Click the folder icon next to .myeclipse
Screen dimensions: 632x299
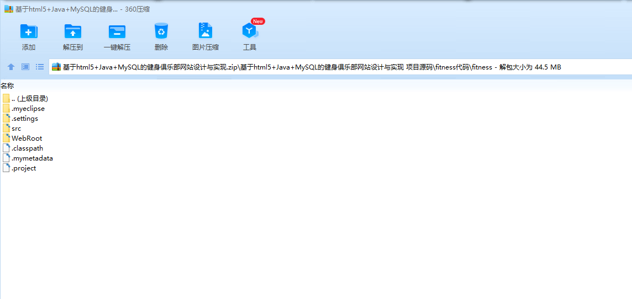pyautogui.click(x=6, y=109)
